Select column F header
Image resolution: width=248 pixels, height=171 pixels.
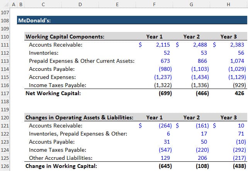click(x=154, y=4)
